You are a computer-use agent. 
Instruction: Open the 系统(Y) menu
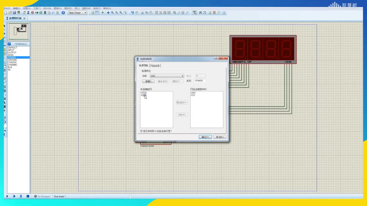pyautogui.click(x=97, y=8)
